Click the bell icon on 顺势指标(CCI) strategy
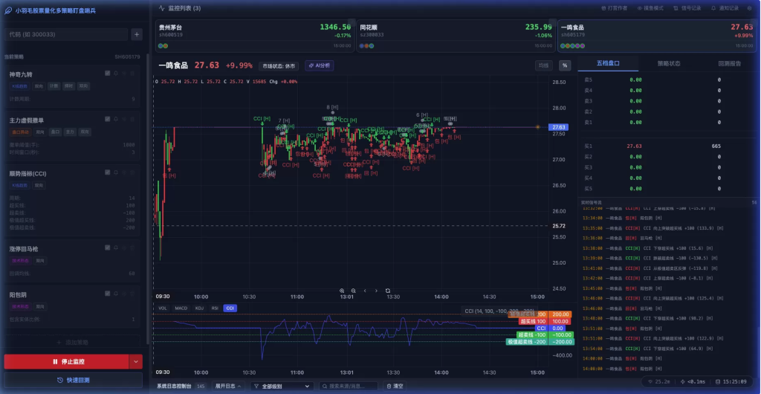This screenshot has height=394, width=761. [x=115, y=172]
